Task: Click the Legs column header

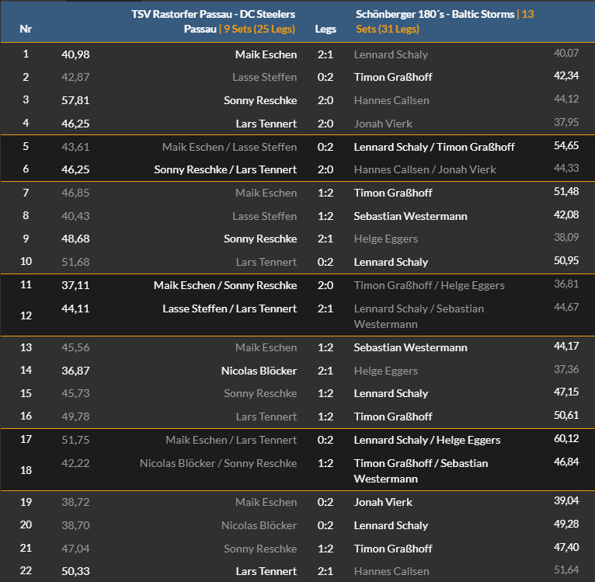Action: (x=325, y=29)
